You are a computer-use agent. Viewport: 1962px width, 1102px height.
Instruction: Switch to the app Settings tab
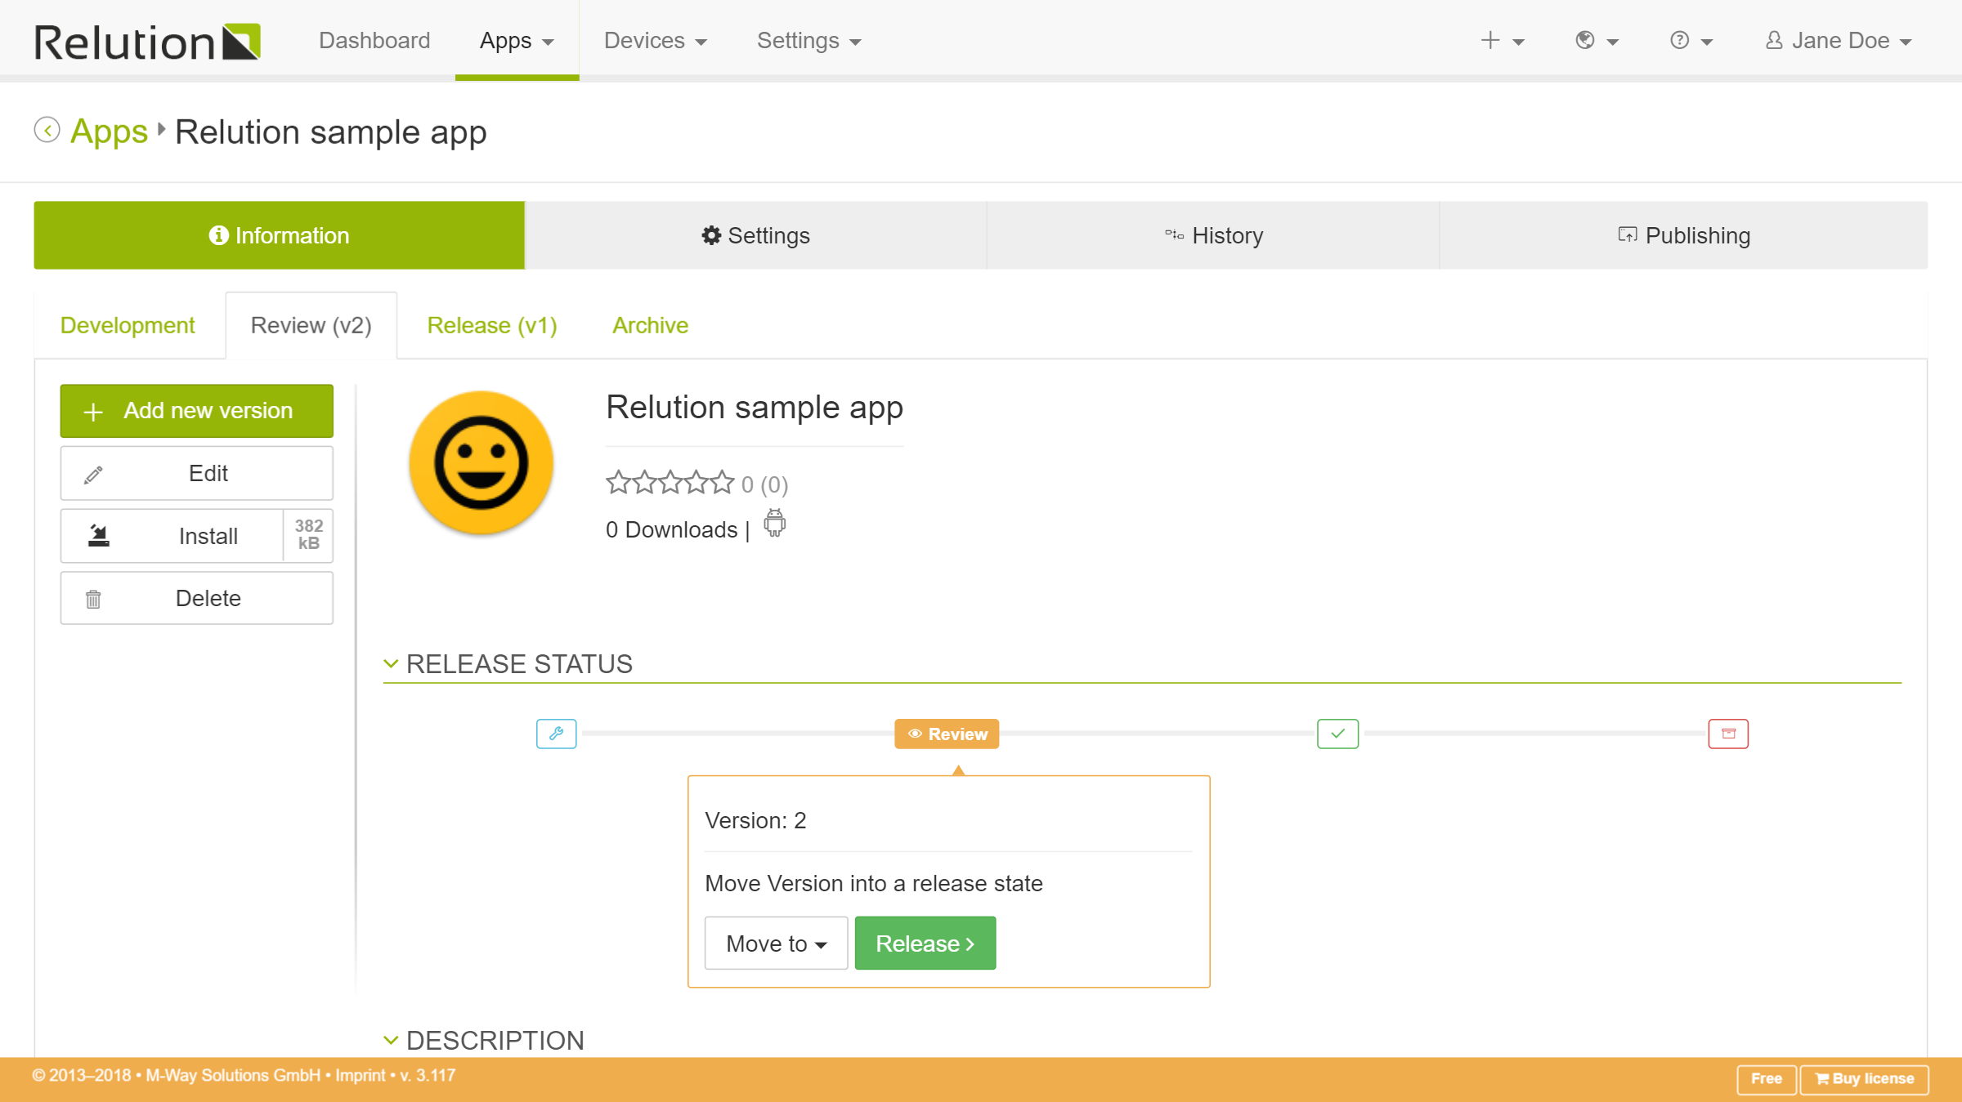pos(755,235)
